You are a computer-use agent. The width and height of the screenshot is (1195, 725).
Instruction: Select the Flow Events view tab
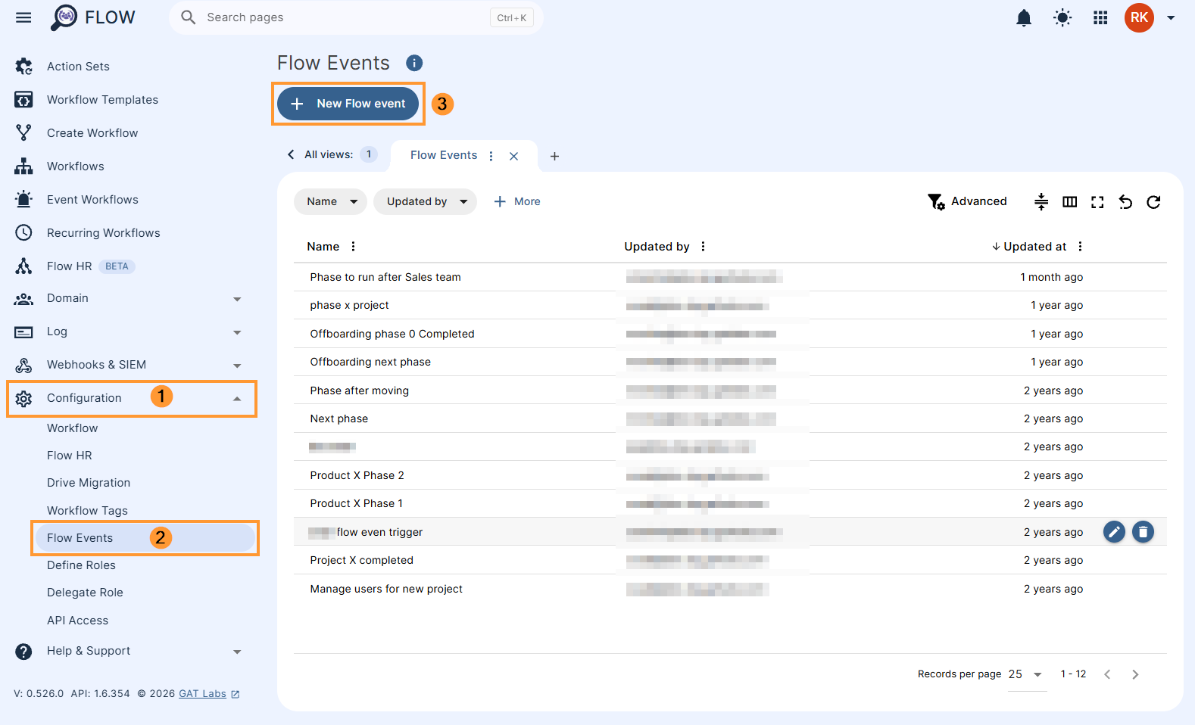[x=444, y=155]
